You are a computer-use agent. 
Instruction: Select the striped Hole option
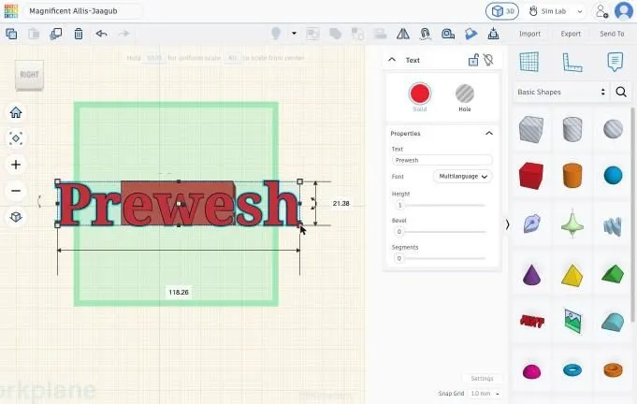(x=464, y=94)
